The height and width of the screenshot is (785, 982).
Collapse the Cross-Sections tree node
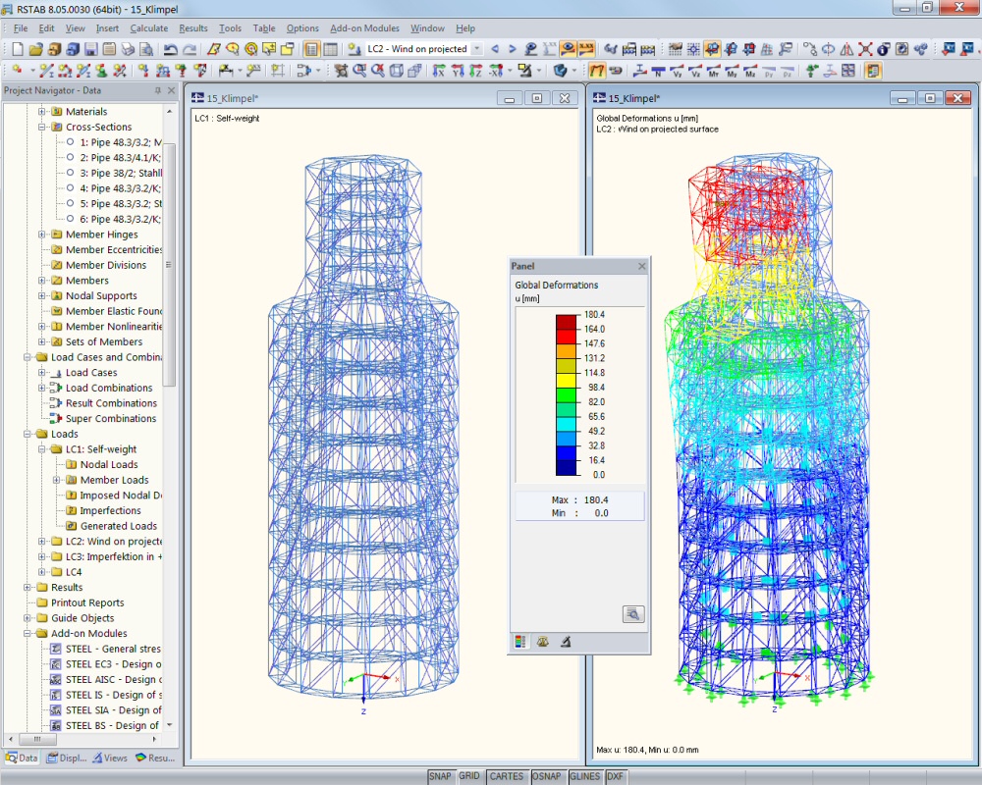pyautogui.click(x=42, y=128)
